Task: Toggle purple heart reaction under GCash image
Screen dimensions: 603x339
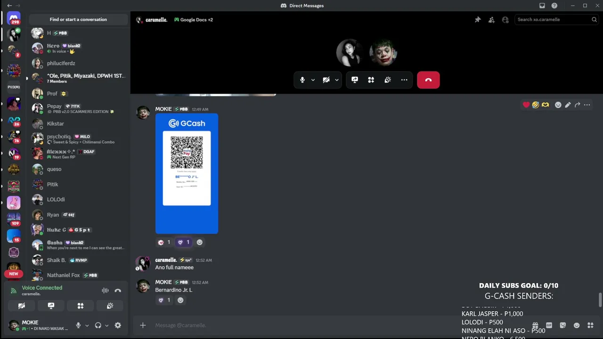Action: 183,242
